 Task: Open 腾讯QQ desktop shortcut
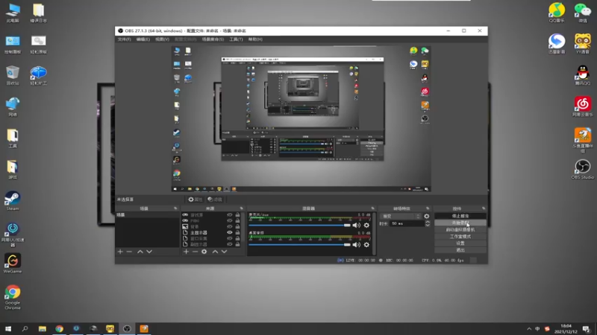(x=583, y=75)
